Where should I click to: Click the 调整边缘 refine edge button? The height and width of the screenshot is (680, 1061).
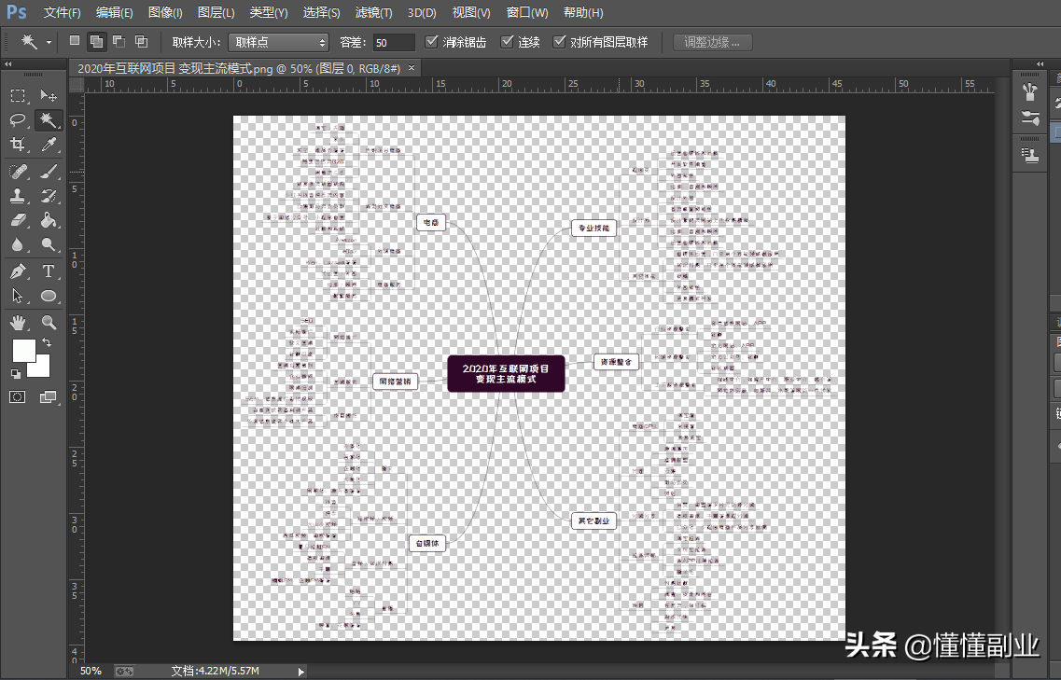[712, 42]
